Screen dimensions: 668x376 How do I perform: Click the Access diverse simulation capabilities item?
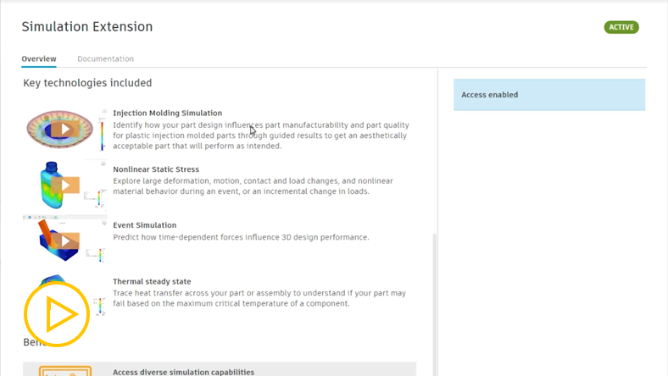coord(220,369)
